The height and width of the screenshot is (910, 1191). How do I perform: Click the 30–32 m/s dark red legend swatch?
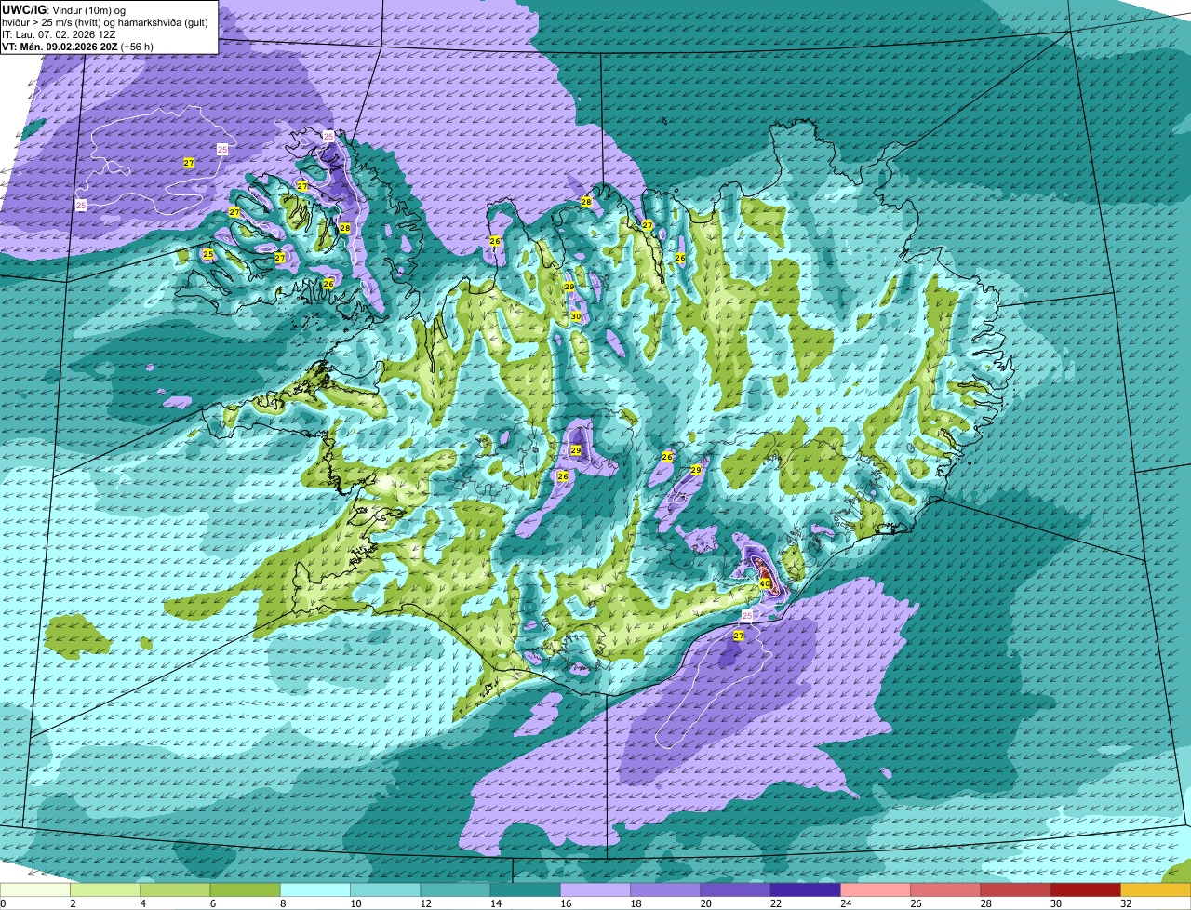[1085, 890]
